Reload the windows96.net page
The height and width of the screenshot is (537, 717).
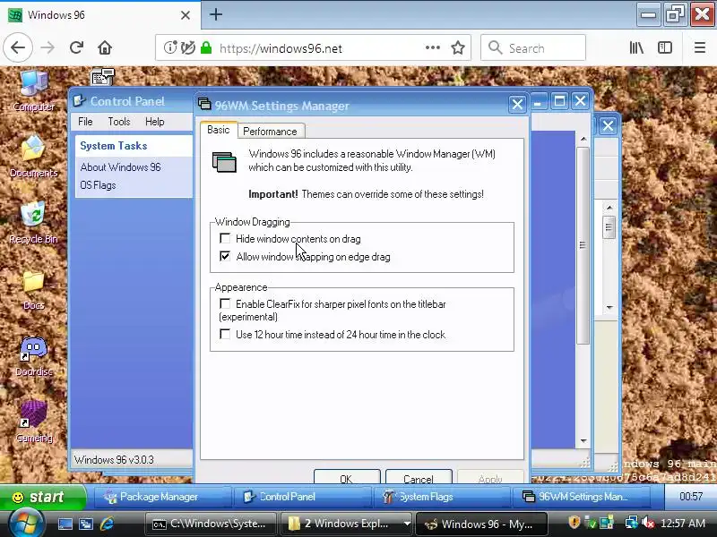pos(76,47)
